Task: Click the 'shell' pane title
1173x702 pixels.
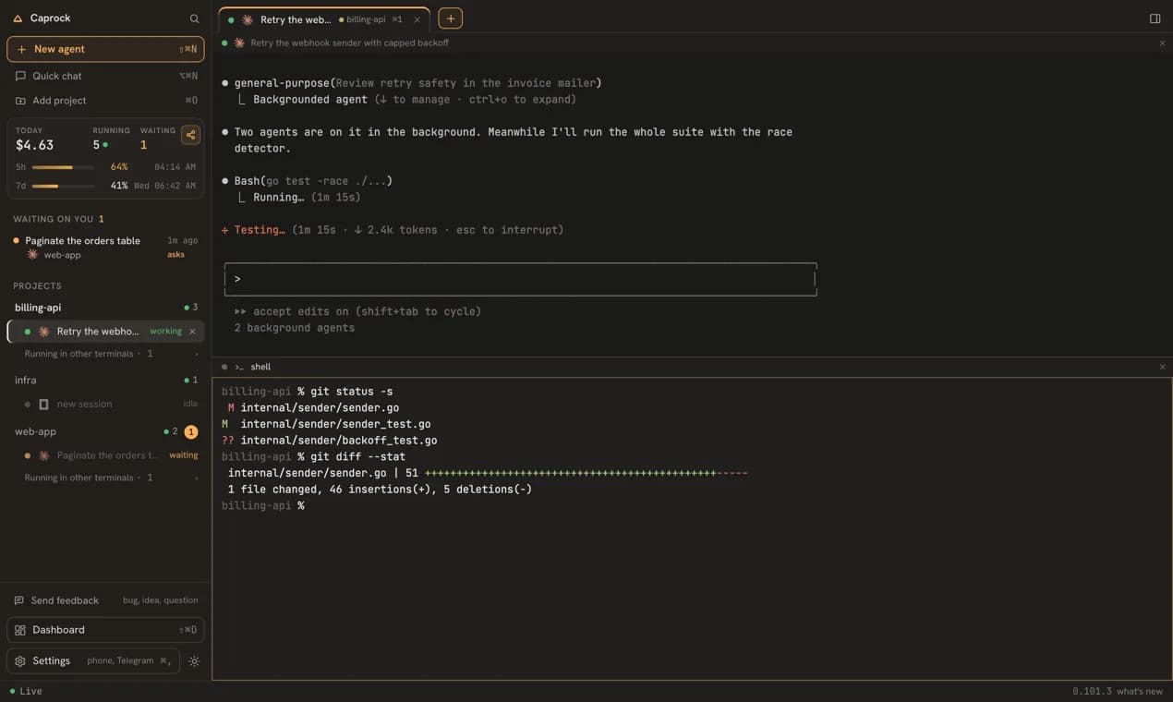Action: click(x=260, y=367)
